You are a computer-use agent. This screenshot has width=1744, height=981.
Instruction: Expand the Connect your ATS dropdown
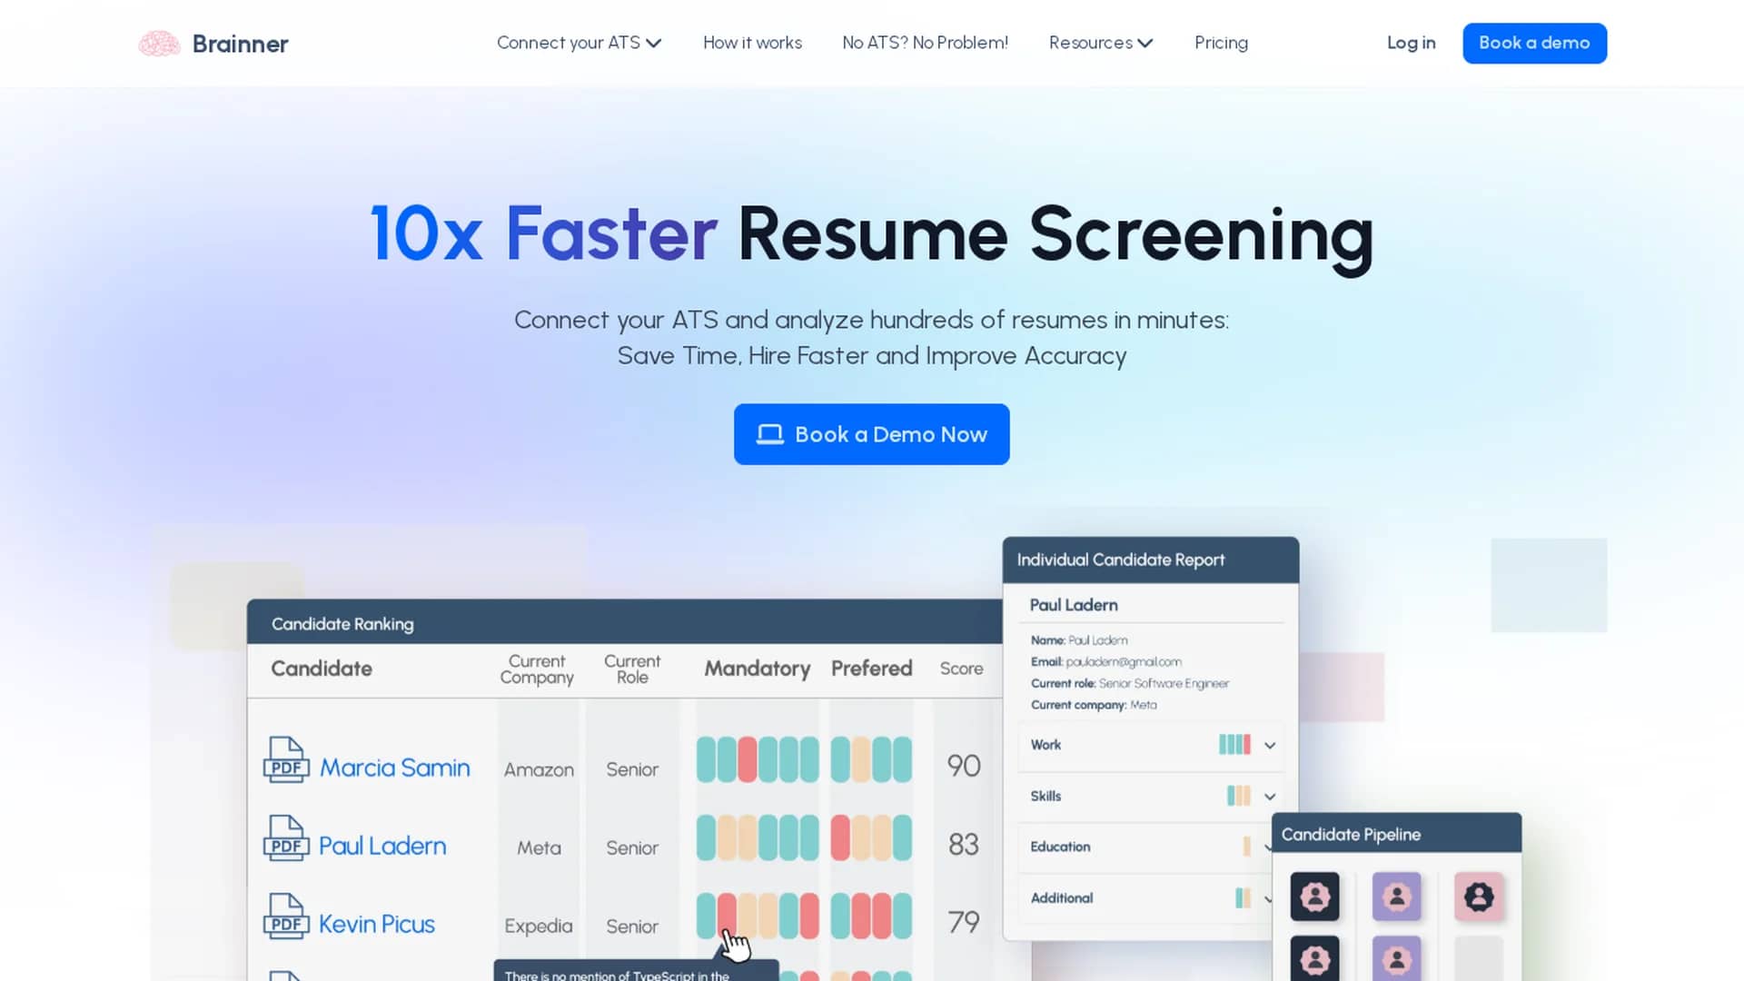[x=579, y=43]
